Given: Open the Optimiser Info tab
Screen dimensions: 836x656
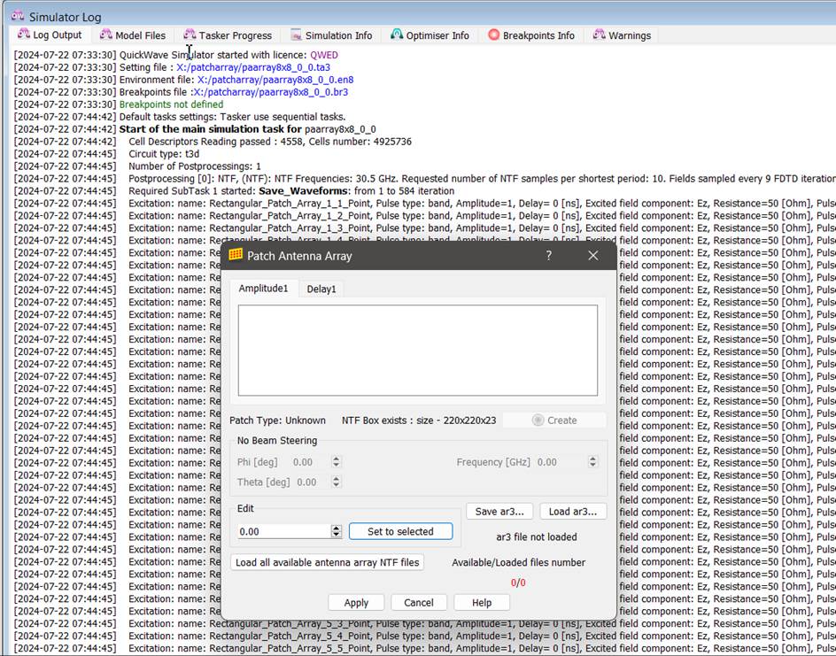Looking at the screenshot, I should pyautogui.click(x=430, y=35).
